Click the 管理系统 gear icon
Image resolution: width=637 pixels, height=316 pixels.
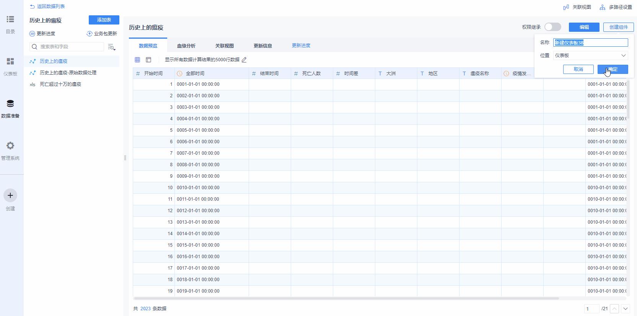coord(10,146)
